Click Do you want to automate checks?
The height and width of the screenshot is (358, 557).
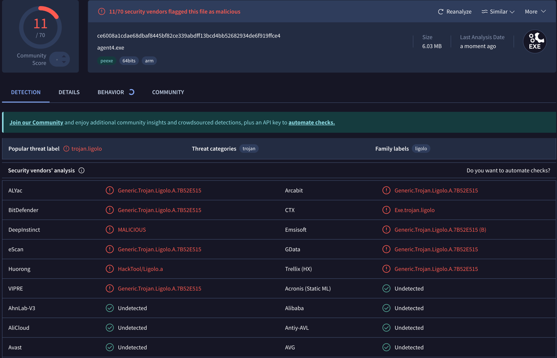pyautogui.click(x=508, y=170)
